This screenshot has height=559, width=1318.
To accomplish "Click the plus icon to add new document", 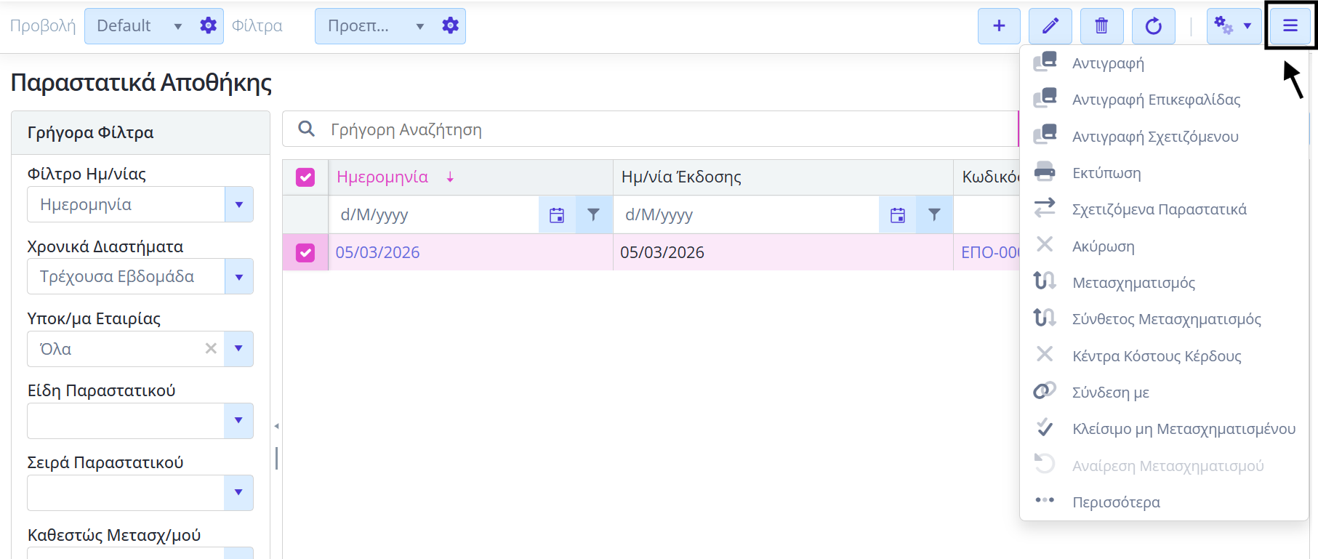I will pos(999,26).
